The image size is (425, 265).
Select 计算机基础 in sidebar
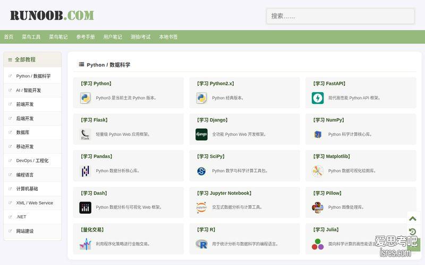click(27, 189)
